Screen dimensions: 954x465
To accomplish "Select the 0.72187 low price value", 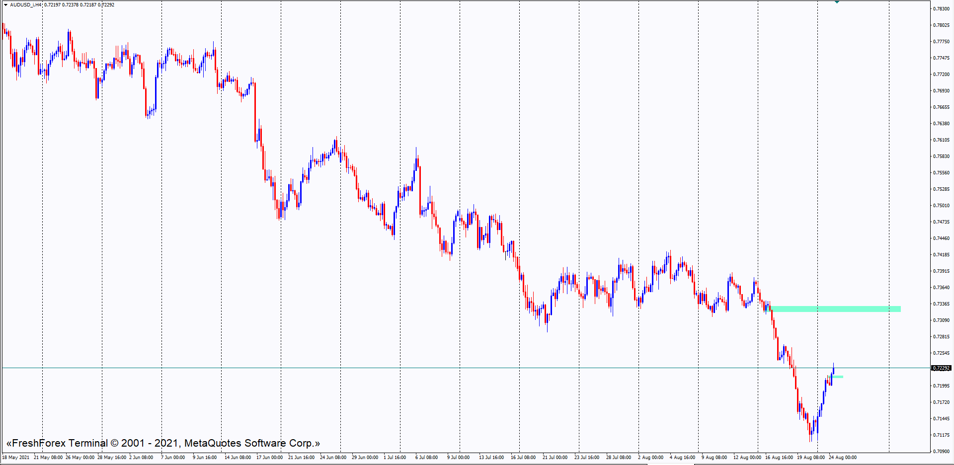I will click(x=88, y=5).
